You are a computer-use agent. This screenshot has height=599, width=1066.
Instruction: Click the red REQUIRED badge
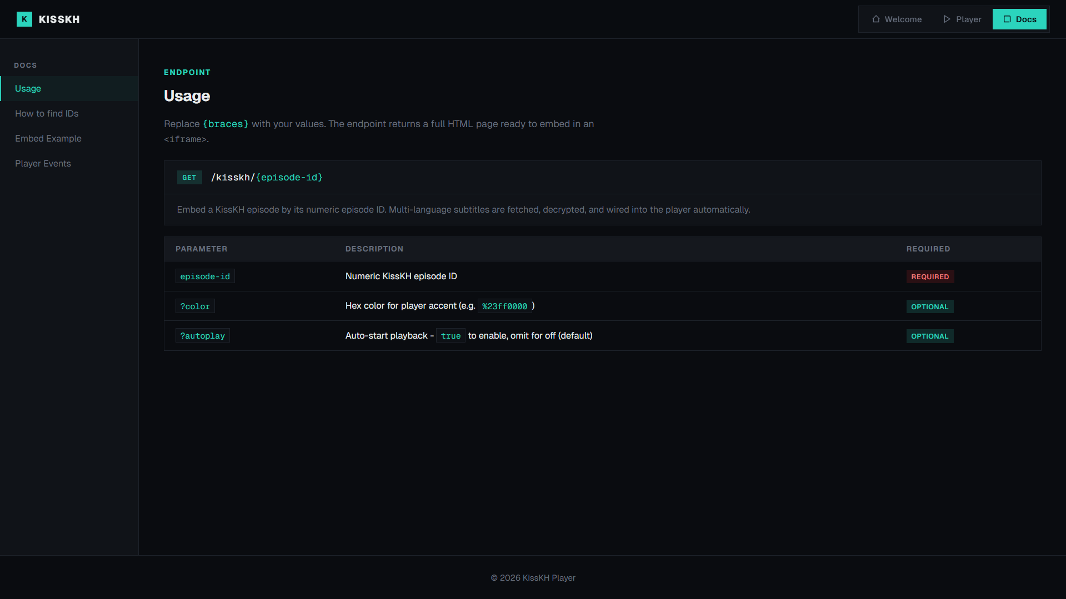click(930, 276)
